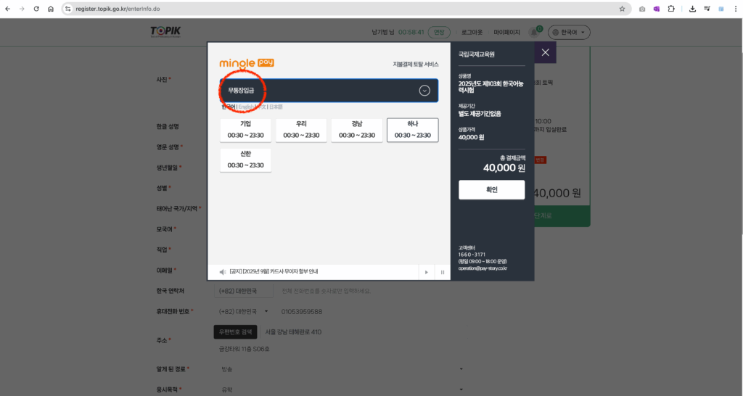Click the mingle pay logo

click(247, 64)
